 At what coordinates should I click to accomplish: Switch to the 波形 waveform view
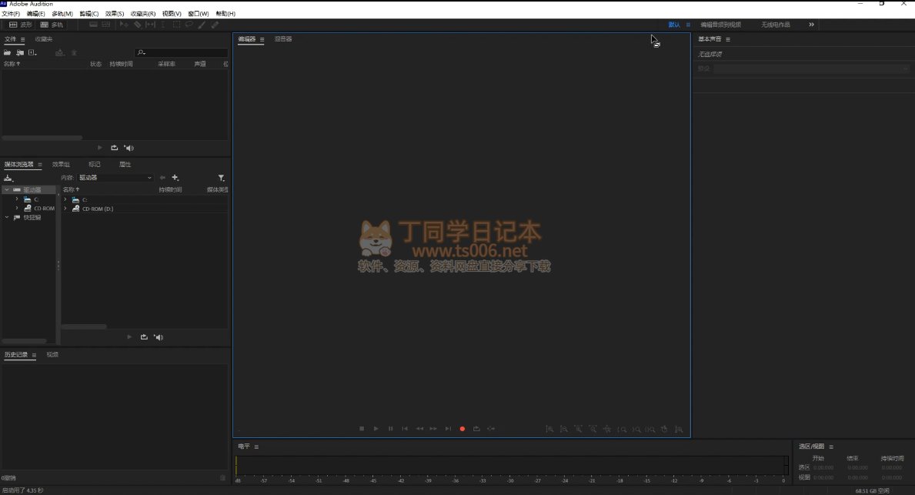point(20,25)
